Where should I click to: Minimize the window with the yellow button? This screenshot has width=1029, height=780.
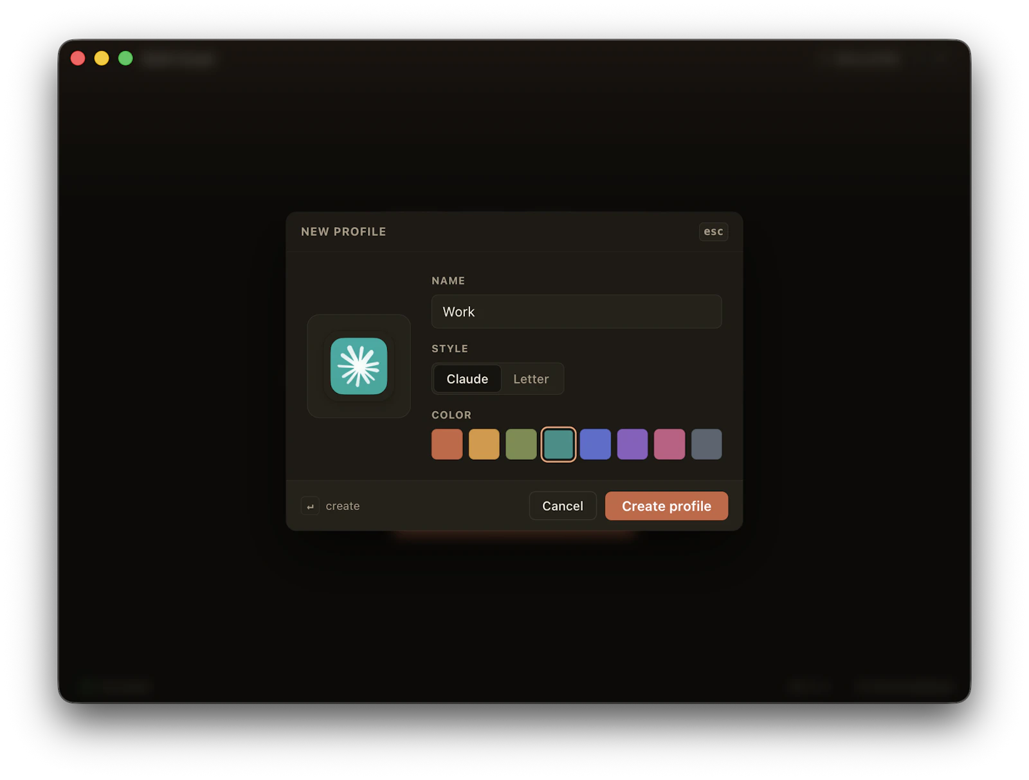pos(102,59)
